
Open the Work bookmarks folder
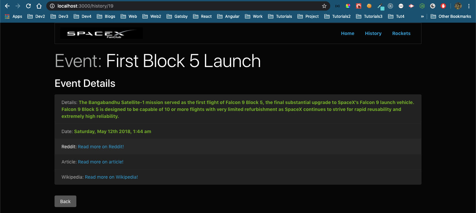pyautogui.click(x=254, y=16)
